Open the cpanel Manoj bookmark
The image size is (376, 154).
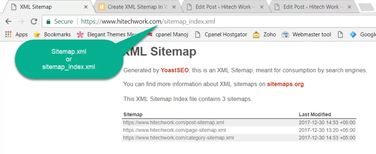[172, 34]
